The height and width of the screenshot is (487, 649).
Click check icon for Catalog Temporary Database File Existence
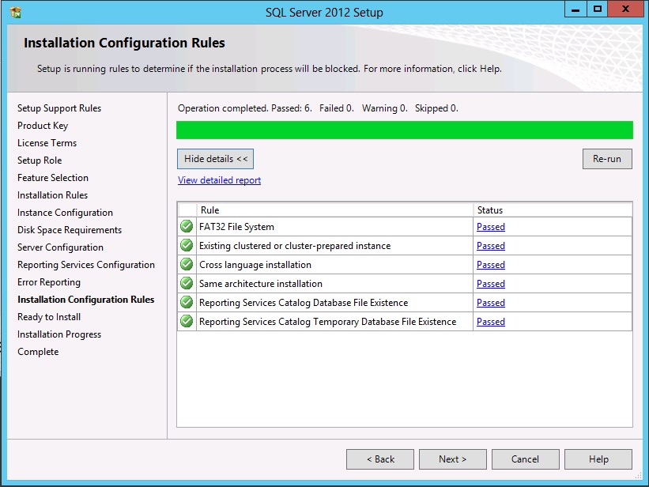pos(187,321)
